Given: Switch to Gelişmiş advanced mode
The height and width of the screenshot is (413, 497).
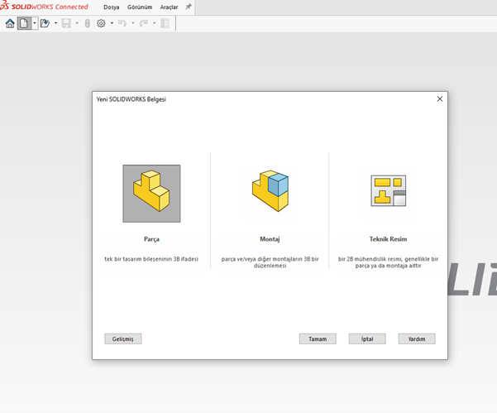Looking at the screenshot, I should click(123, 339).
